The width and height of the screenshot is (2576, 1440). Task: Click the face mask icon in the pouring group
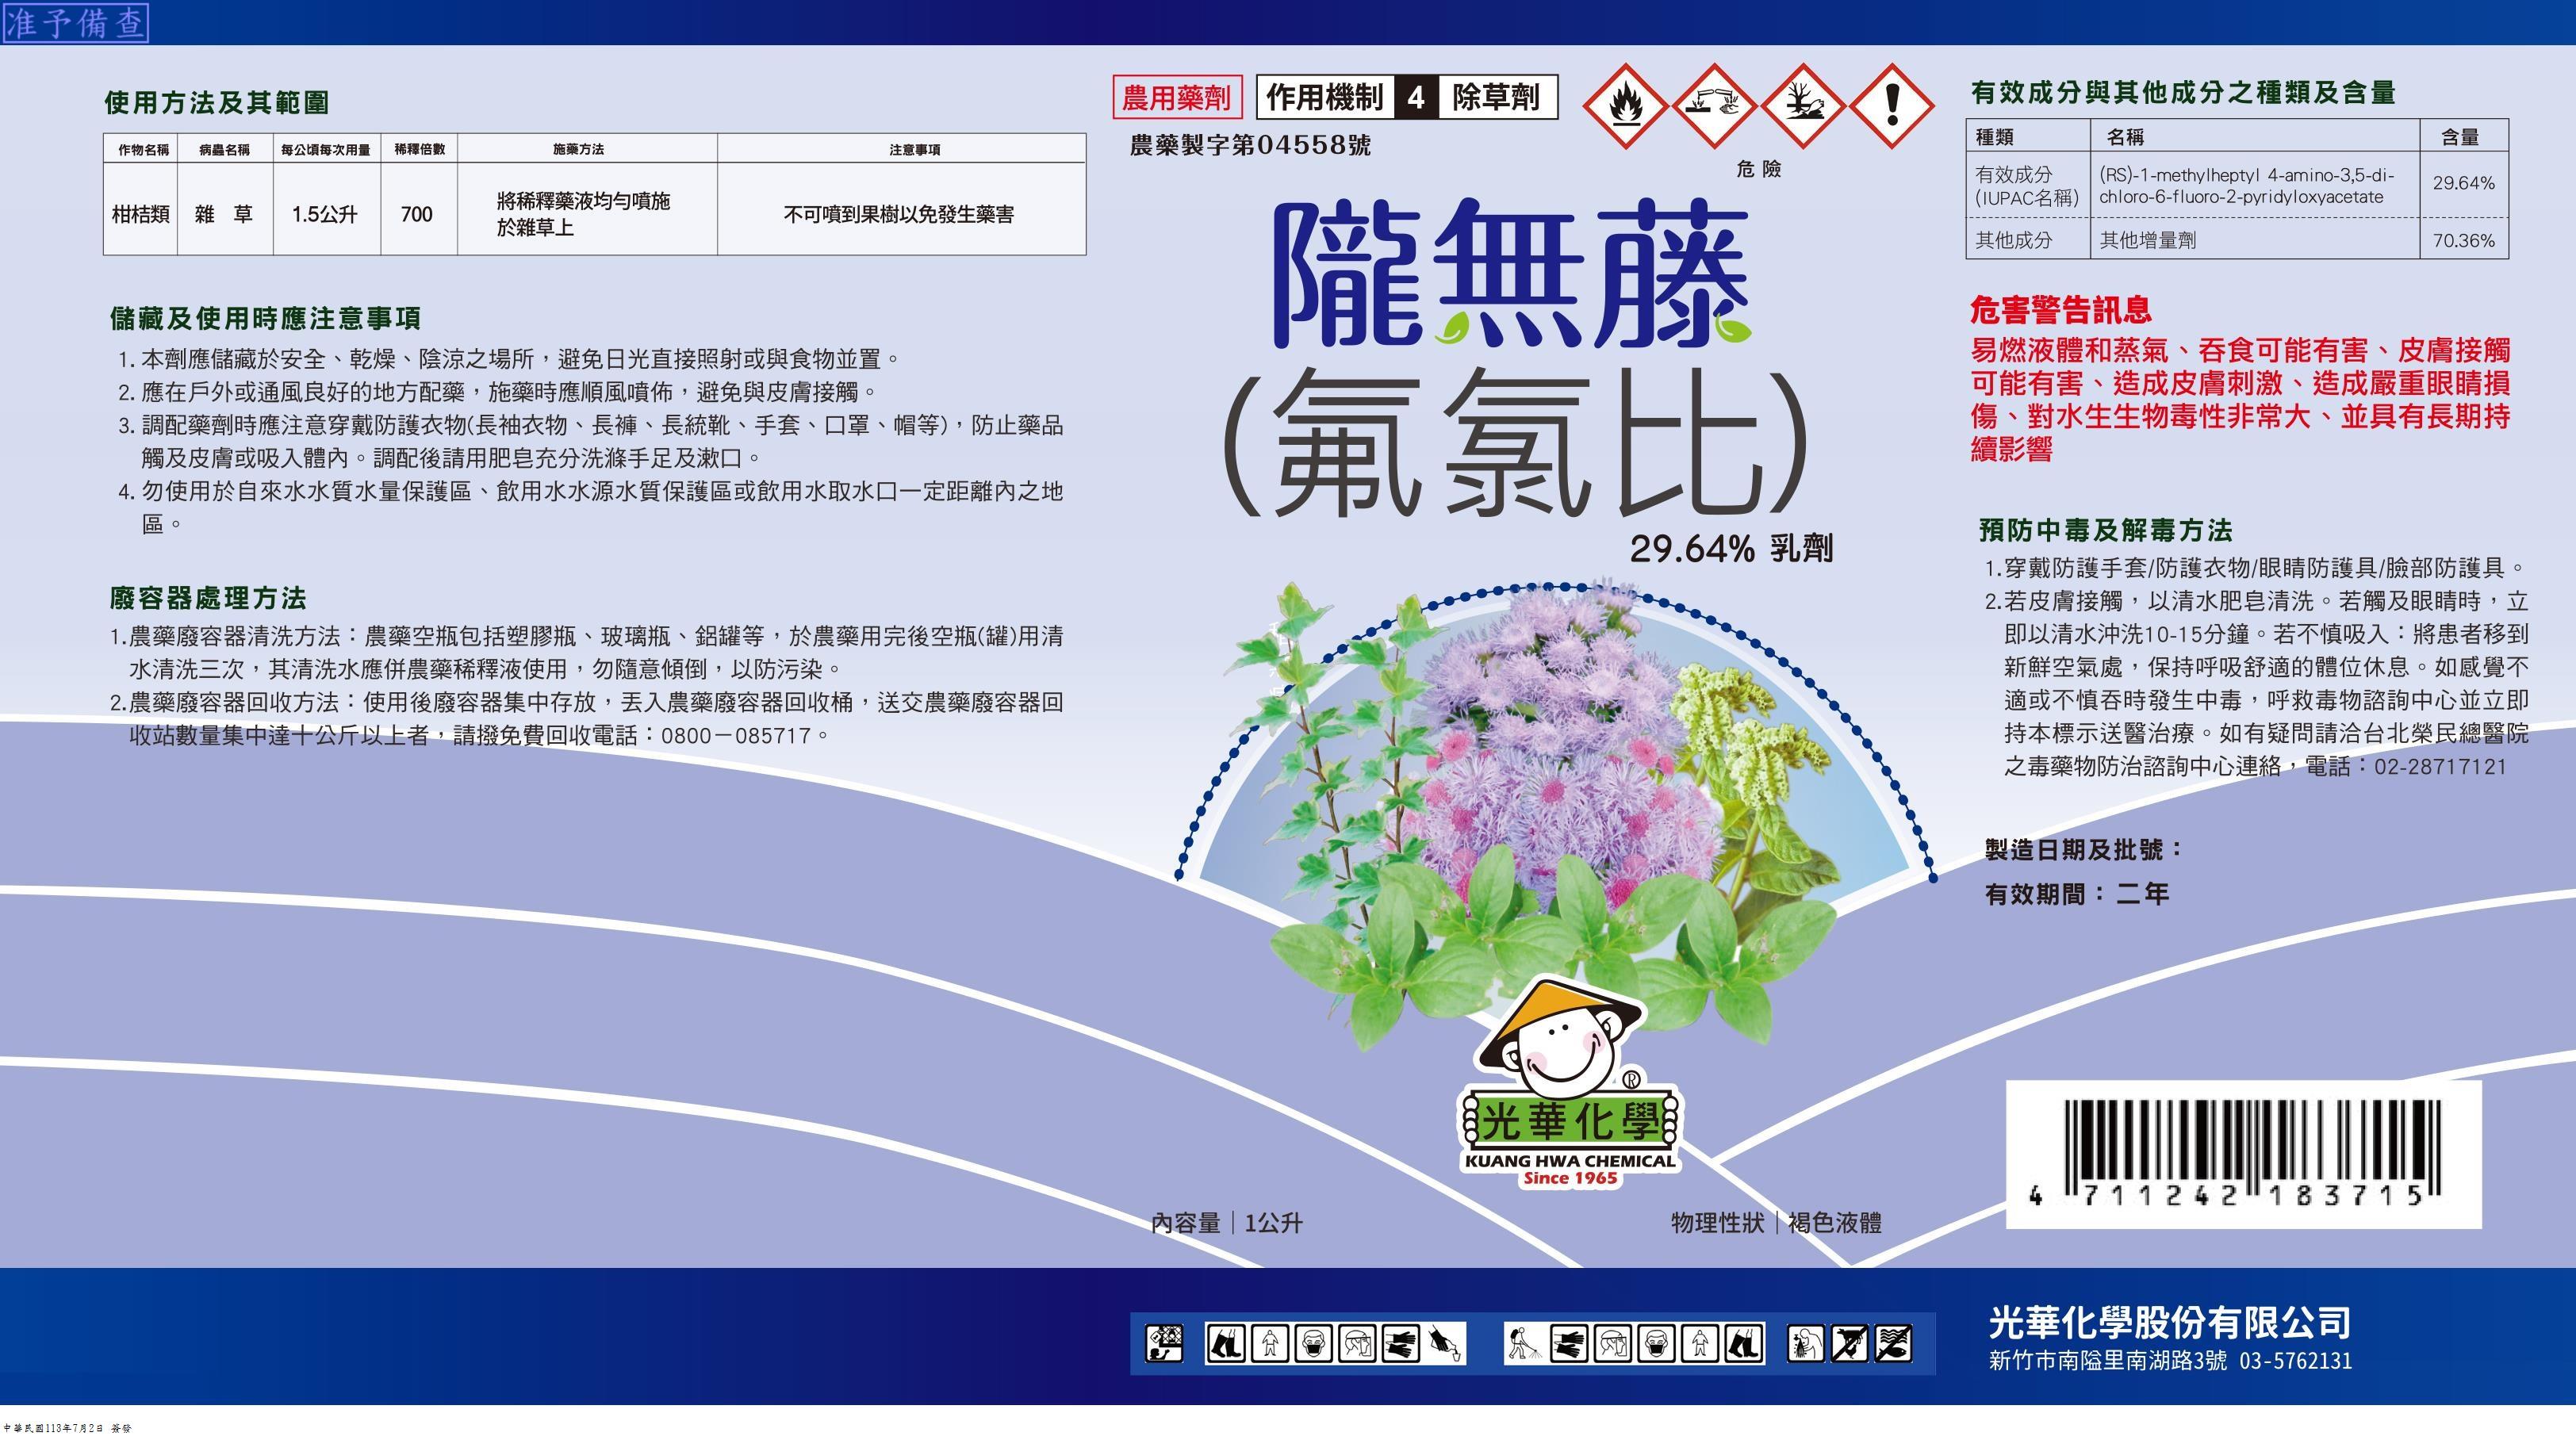[1313, 1343]
